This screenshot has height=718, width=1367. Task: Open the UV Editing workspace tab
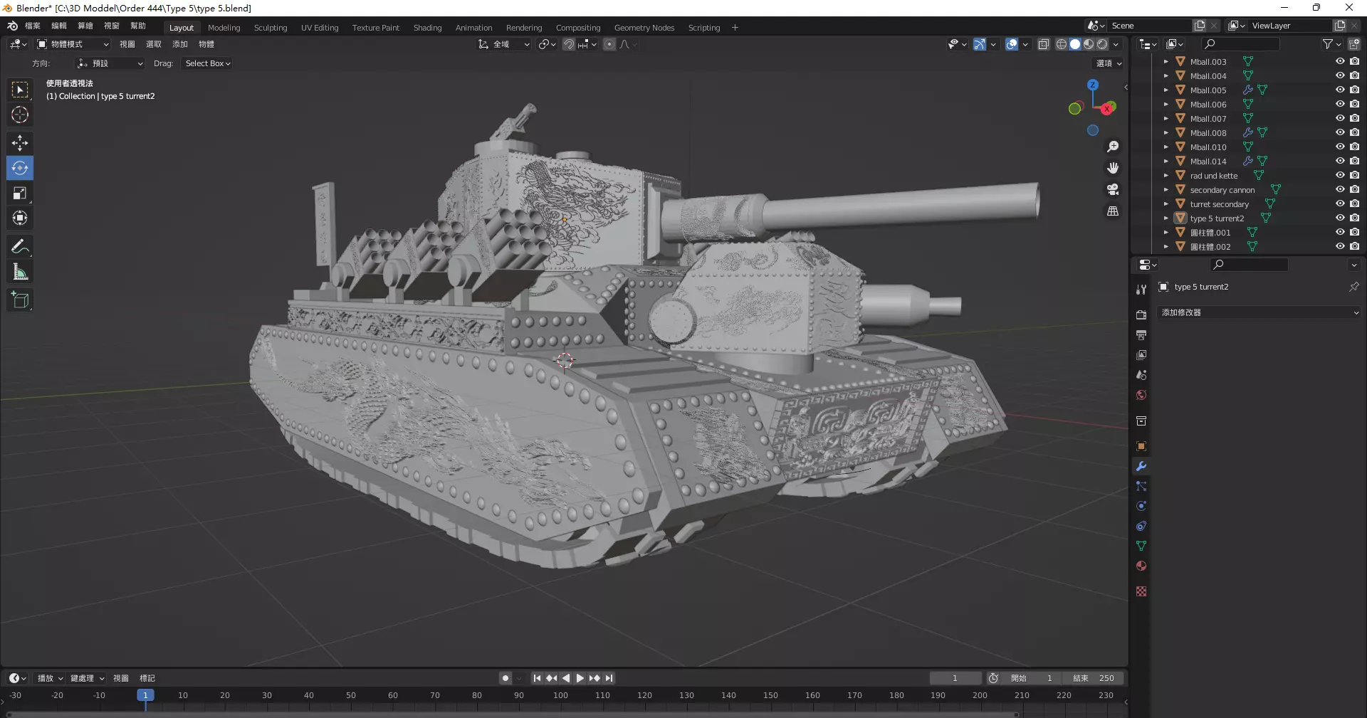click(320, 28)
